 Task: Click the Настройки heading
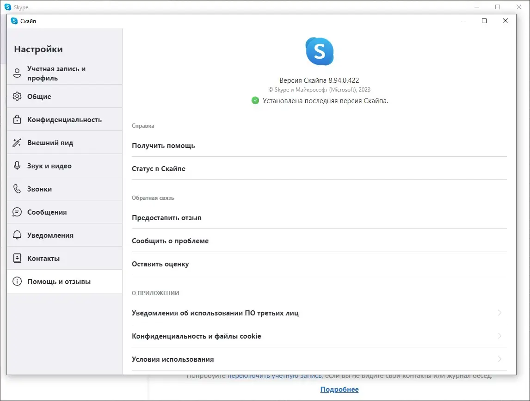point(38,49)
